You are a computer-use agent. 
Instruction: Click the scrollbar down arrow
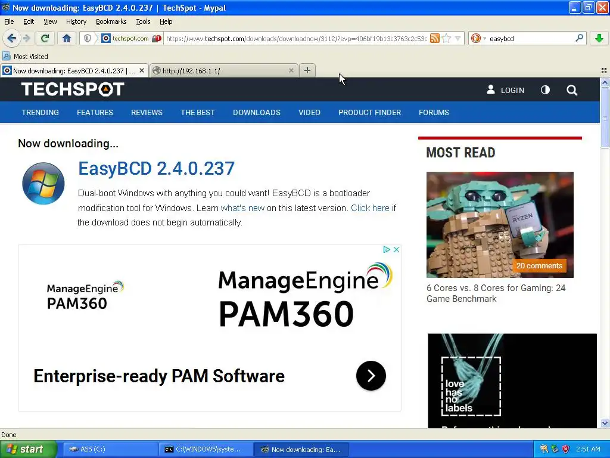[605, 423]
